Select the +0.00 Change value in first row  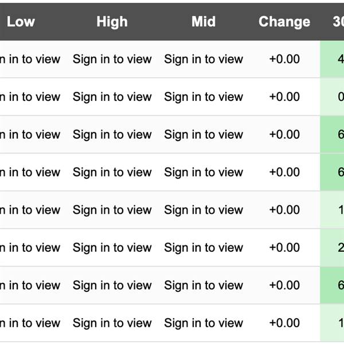(284, 59)
